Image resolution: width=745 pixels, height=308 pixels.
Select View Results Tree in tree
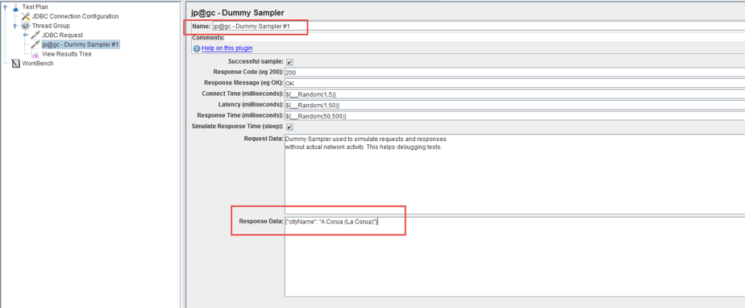pyautogui.click(x=66, y=54)
